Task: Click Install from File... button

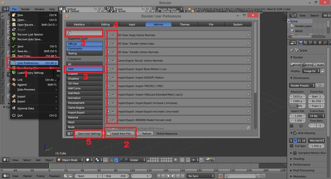Action: (120, 134)
